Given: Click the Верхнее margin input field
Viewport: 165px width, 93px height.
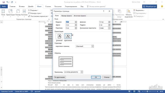Looking at the screenshot, I should point(70,22).
